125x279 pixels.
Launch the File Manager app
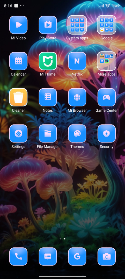(x=48, y=133)
